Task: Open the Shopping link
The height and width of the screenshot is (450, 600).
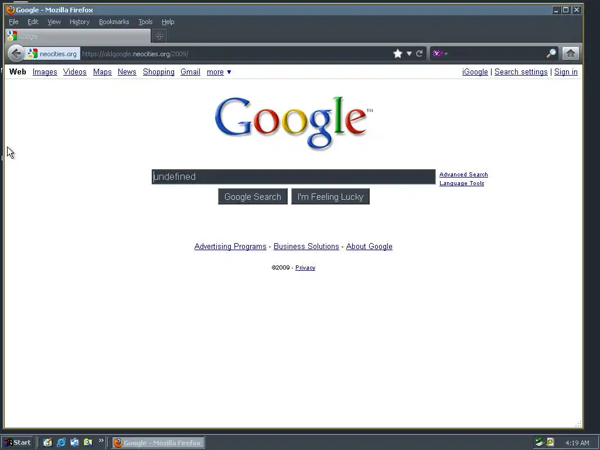Action: [x=158, y=72]
